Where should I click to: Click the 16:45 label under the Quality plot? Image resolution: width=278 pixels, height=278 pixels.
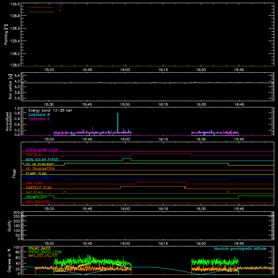(x=239, y=244)
